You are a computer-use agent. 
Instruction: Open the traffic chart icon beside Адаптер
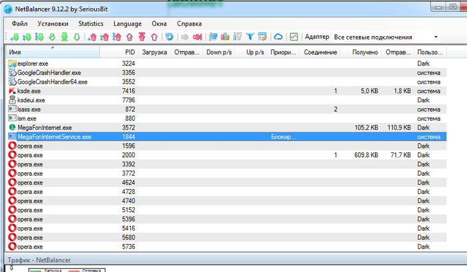click(294, 37)
